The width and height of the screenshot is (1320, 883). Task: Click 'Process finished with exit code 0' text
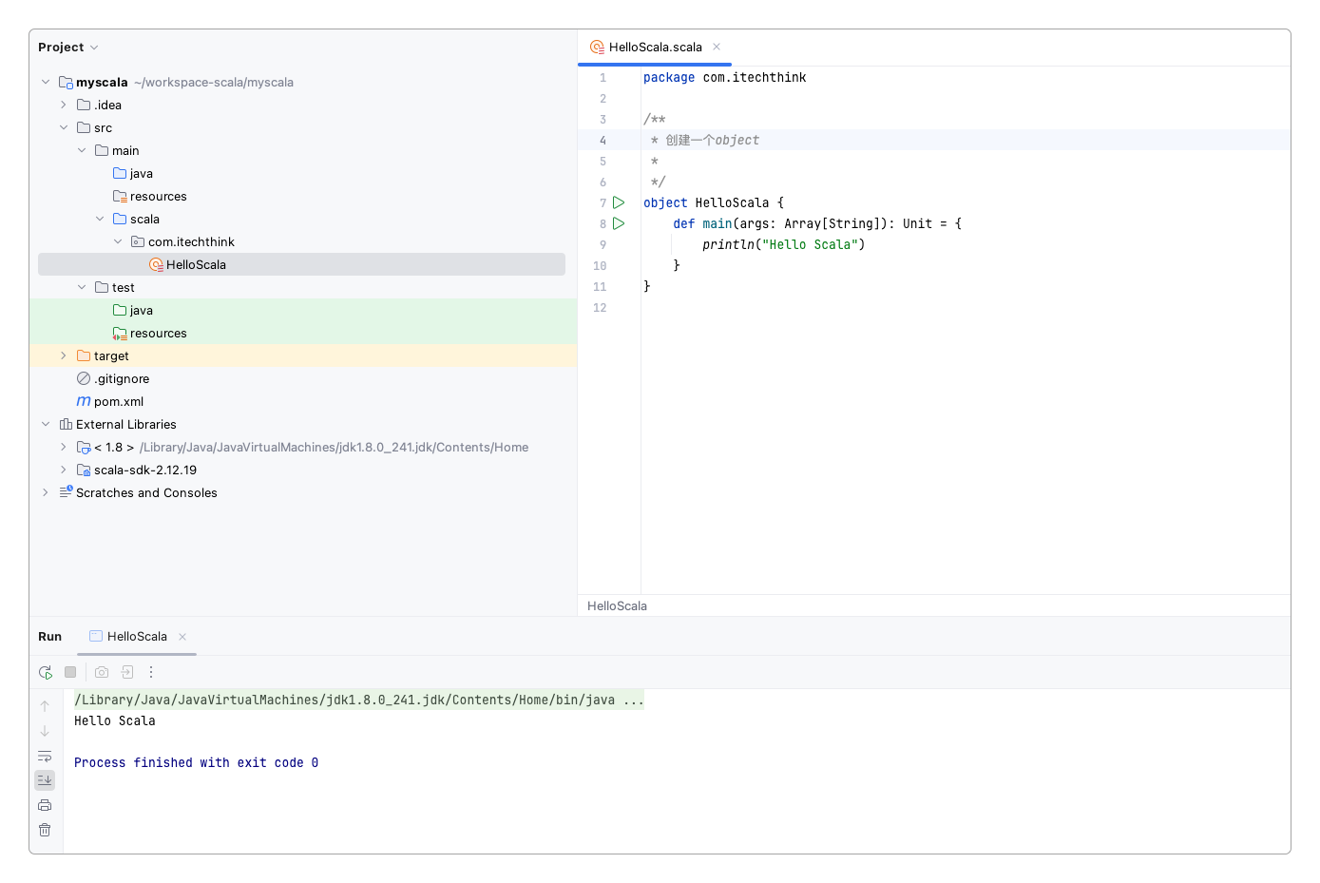click(x=196, y=762)
